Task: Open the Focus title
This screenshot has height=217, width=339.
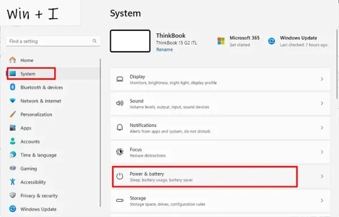Action: [136, 149]
